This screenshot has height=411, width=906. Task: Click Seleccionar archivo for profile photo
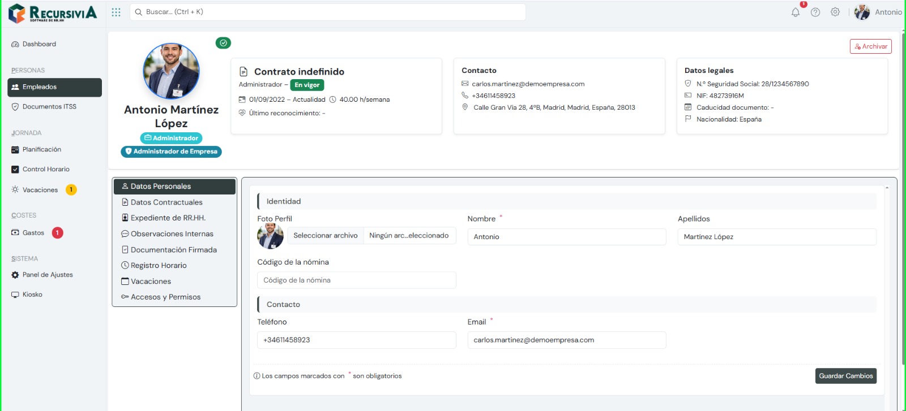point(326,236)
